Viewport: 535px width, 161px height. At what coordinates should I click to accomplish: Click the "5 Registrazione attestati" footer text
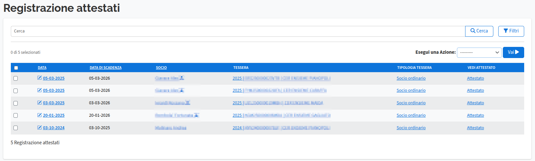point(35,143)
